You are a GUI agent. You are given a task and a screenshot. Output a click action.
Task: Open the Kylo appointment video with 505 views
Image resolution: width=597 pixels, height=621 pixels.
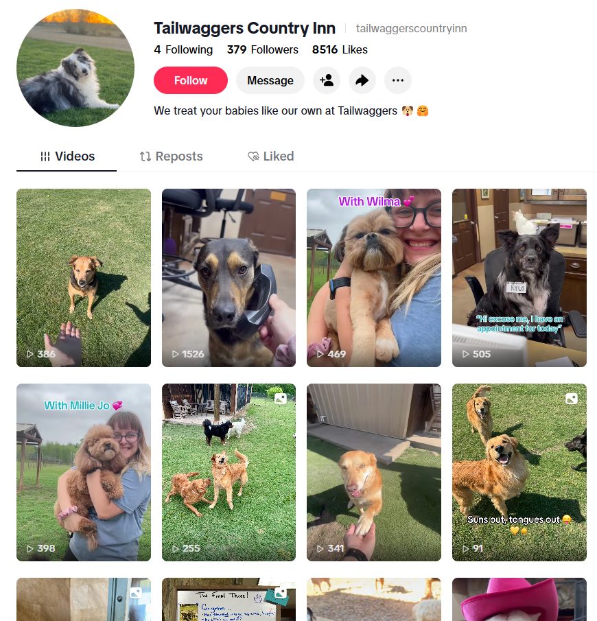click(x=519, y=278)
